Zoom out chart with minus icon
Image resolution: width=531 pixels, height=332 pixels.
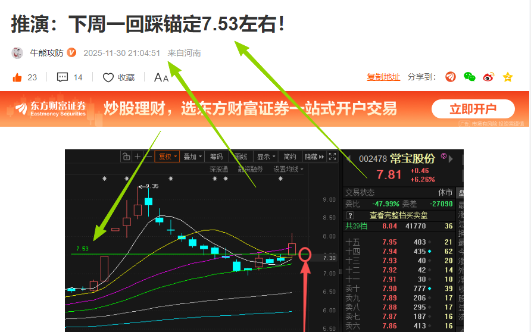149,156
